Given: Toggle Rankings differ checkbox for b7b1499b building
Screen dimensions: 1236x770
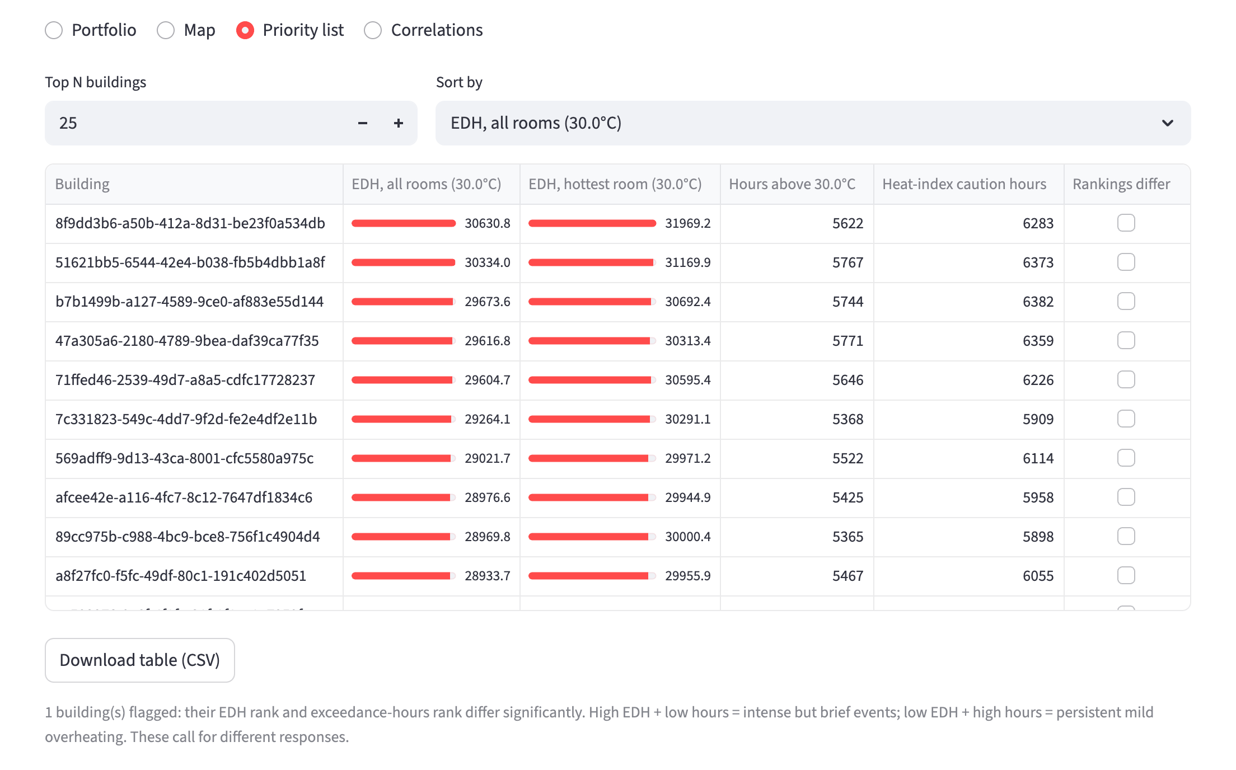Looking at the screenshot, I should point(1126,302).
